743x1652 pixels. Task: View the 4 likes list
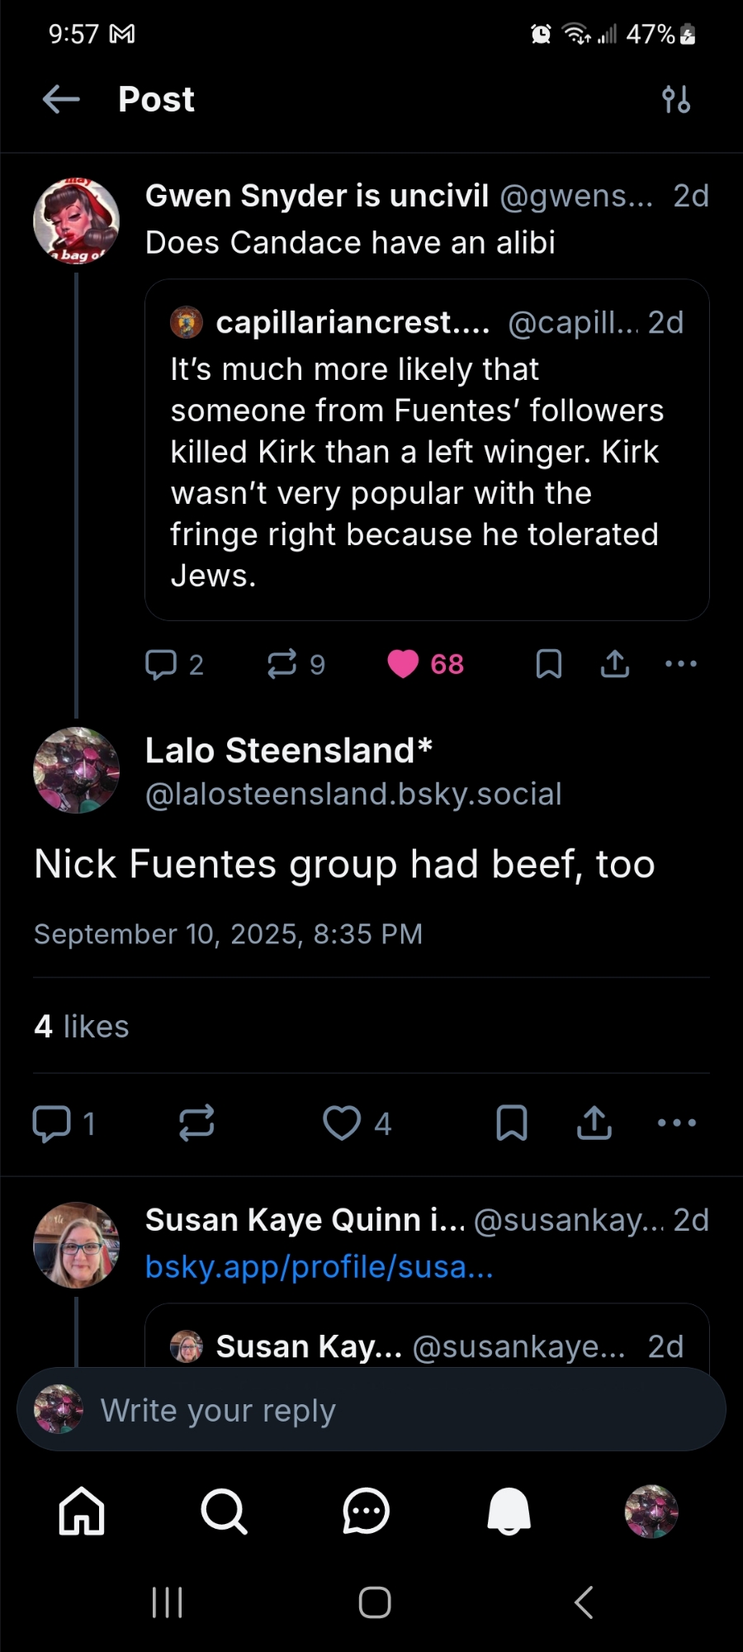(x=82, y=1027)
